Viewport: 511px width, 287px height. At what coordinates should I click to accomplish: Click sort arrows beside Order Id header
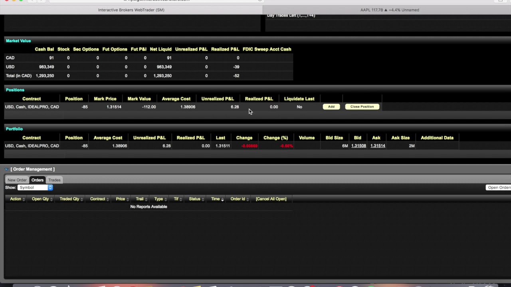click(x=248, y=199)
